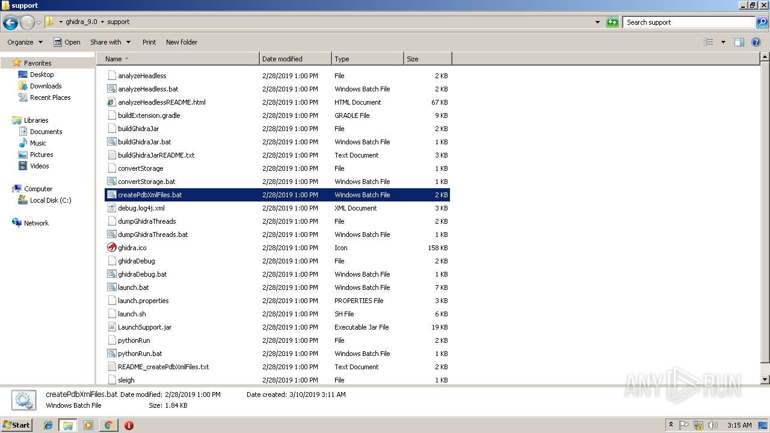Click the vertical scrollbar down arrow

pos(765,379)
